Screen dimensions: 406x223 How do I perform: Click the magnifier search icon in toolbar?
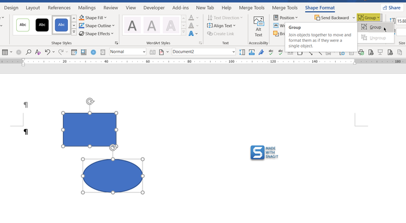pyautogui.click(x=29, y=52)
